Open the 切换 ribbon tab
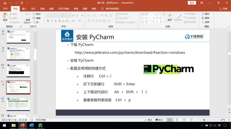Viewport: 231px width, 129px height. point(42,9)
